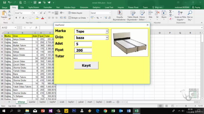Click the Undo arrow icon

point(9,3)
